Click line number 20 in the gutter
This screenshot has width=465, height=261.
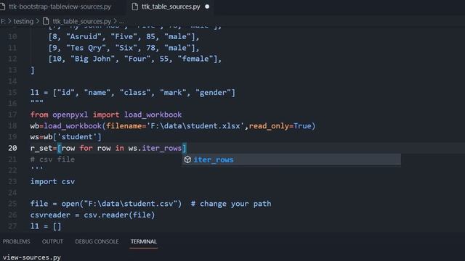pos(12,148)
